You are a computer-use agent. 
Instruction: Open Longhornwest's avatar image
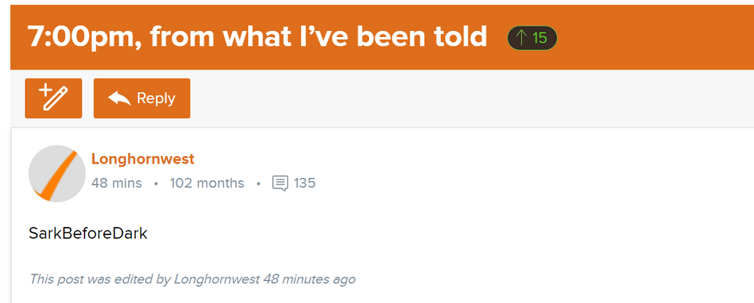click(57, 173)
